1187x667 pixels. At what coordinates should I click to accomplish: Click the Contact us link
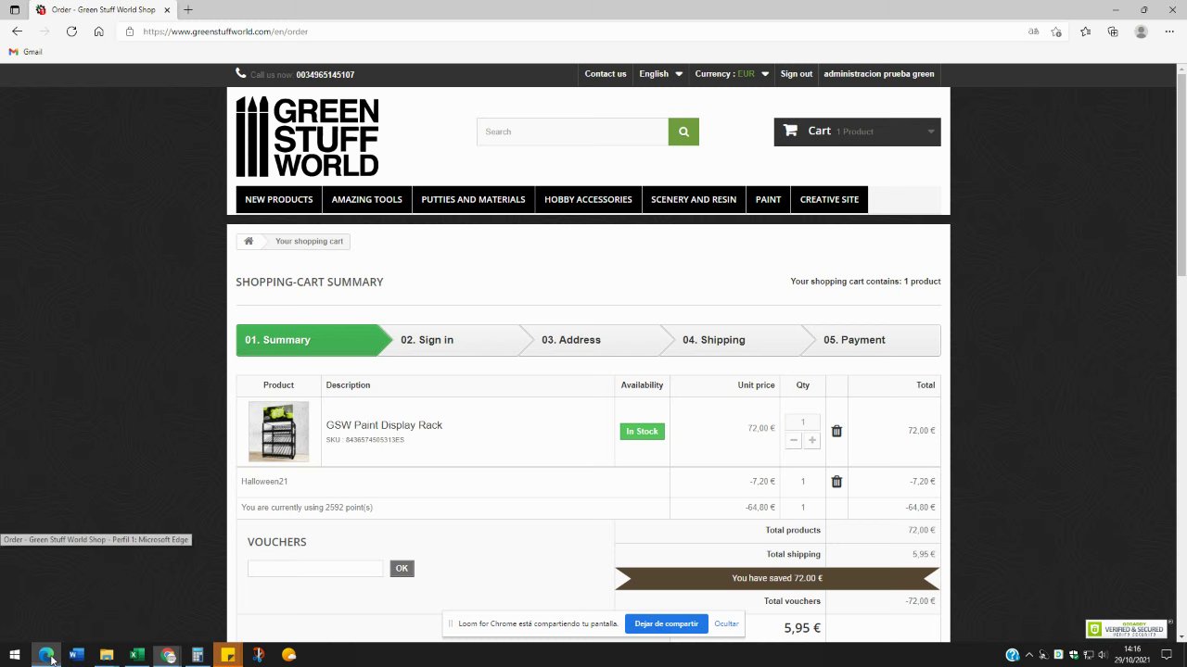606,74
